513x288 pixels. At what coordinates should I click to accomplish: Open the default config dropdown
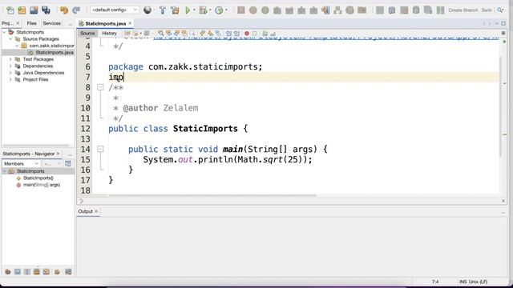pos(114,10)
